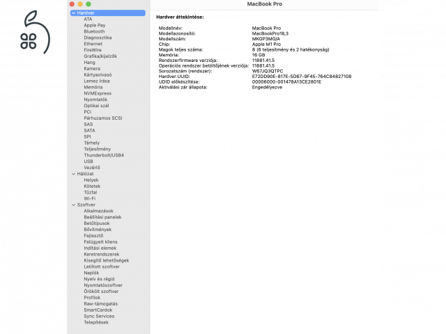This screenshot has height=334, width=446.
Task: Open Thunderbolt/USB4 entry
Action: point(104,155)
